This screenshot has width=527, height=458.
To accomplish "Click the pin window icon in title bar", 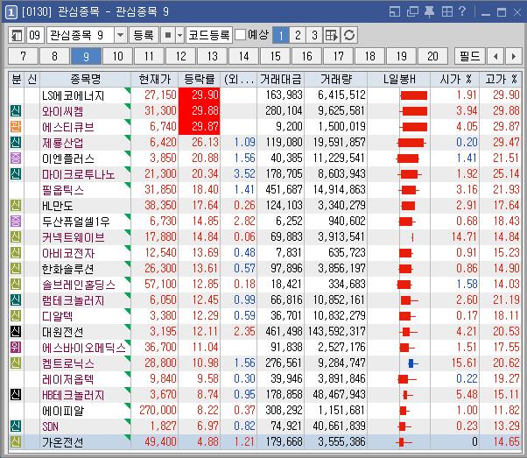I will (x=429, y=12).
